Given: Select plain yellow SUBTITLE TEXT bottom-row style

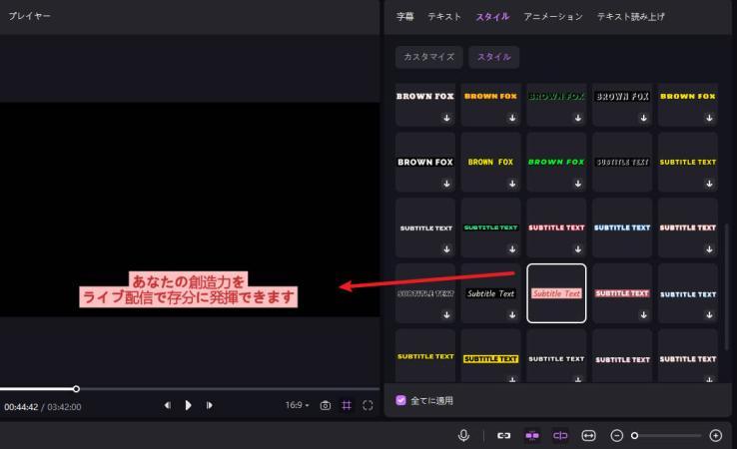Looking at the screenshot, I should 424,357.
